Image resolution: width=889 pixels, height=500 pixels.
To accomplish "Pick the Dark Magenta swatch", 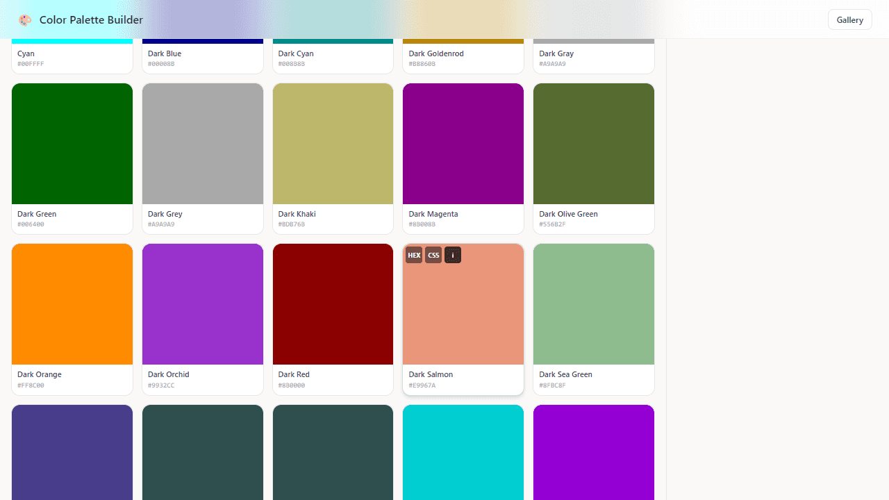I will point(463,144).
